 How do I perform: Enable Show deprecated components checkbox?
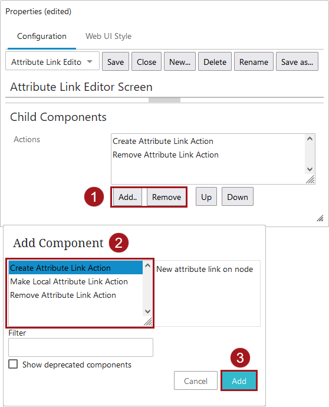click(13, 364)
